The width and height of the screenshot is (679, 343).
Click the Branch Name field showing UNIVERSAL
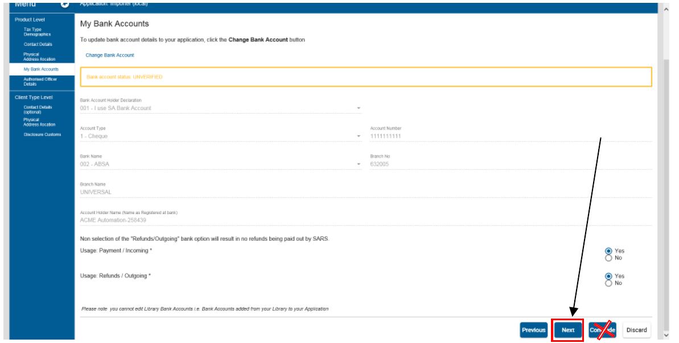coord(366,193)
